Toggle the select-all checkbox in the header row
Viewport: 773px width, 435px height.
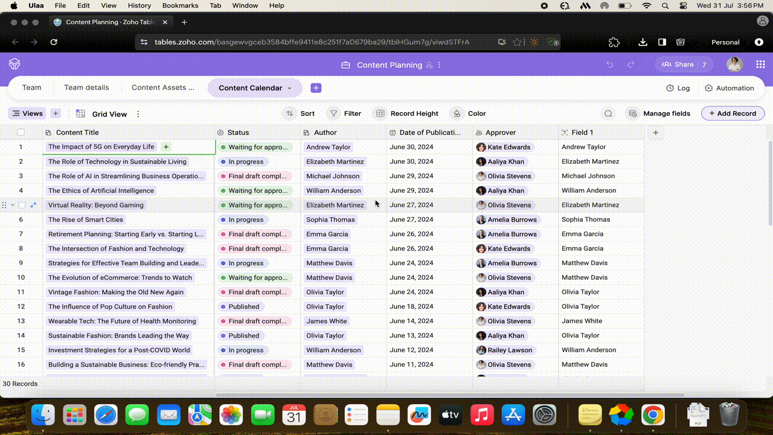coord(21,132)
